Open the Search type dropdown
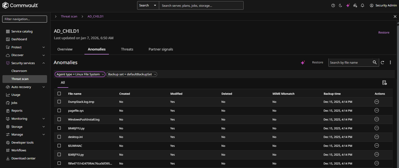 coord(148,5)
